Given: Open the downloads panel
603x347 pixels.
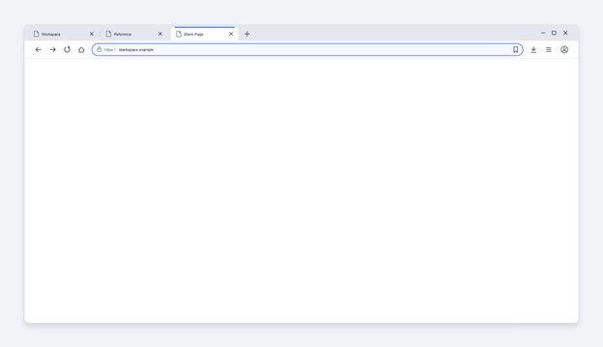Looking at the screenshot, I should [x=533, y=49].
